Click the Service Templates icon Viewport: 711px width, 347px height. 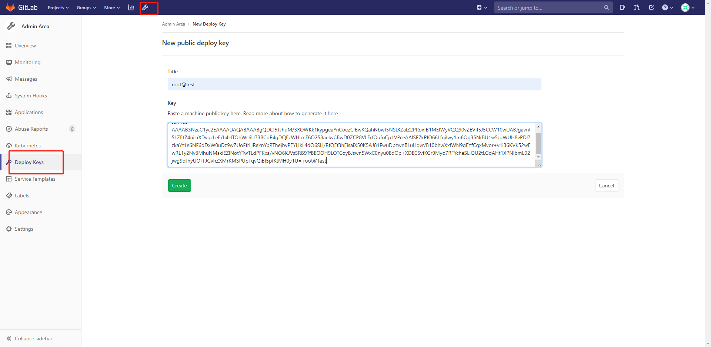point(9,179)
